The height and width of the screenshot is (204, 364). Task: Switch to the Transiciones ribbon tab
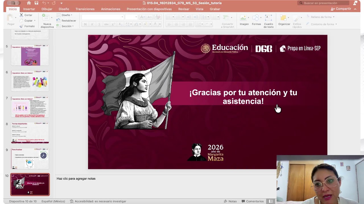point(85,9)
